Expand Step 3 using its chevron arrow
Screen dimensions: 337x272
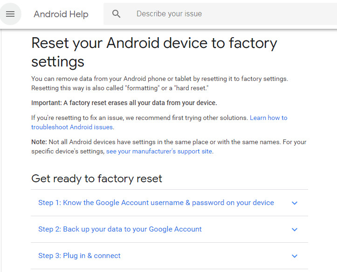[294, 256]
